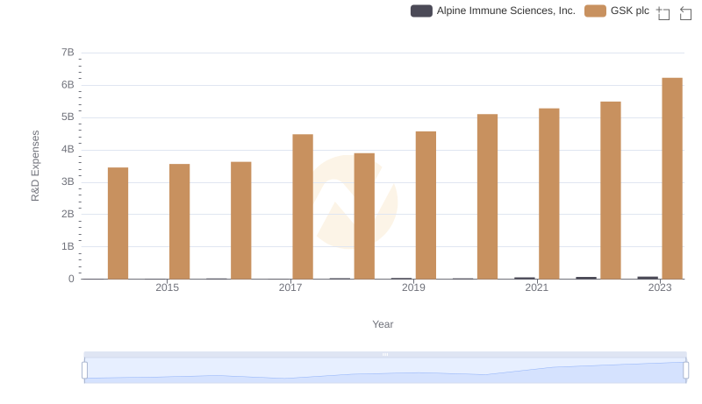Click the 2017 x-axis label
Screen dimensions: 702x404
290,287
